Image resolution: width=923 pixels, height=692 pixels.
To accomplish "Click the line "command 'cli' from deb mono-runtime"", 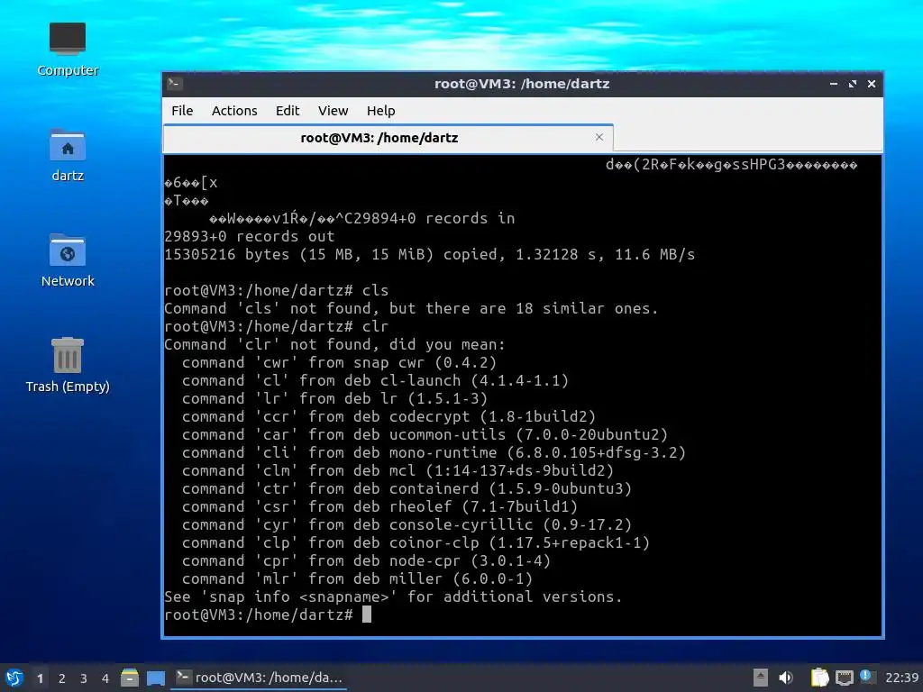I will [x=434, y=452].
